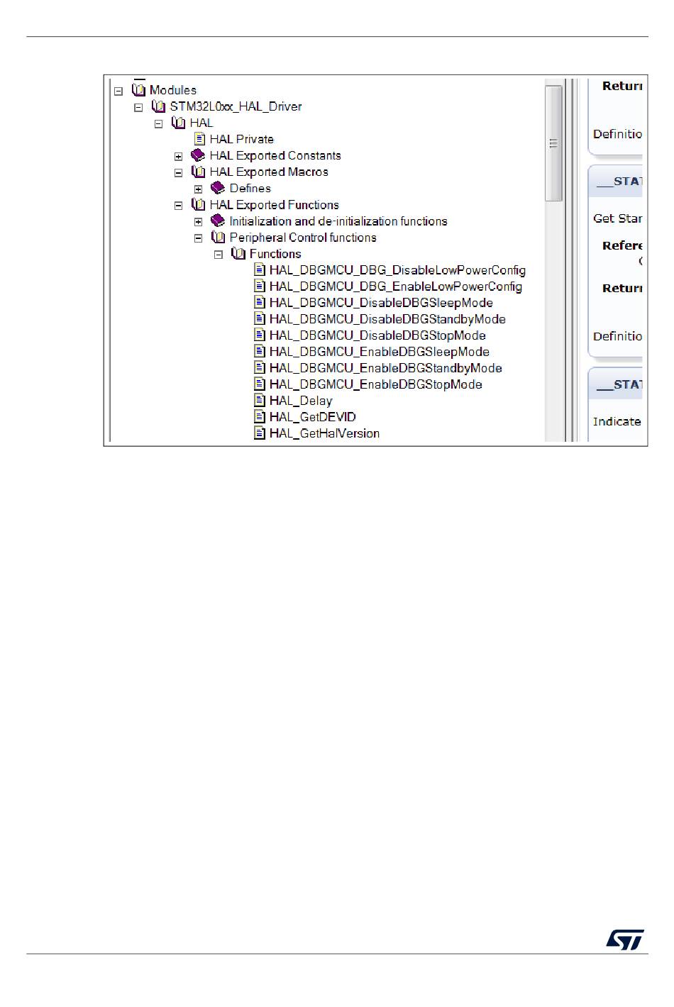Select the Defines tree item
Image resolution: width=674 pixels, height=1007 pixels.
(x=250, y=188)
